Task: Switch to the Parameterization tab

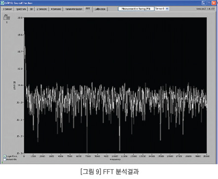Action: click(x=73, y=9)
